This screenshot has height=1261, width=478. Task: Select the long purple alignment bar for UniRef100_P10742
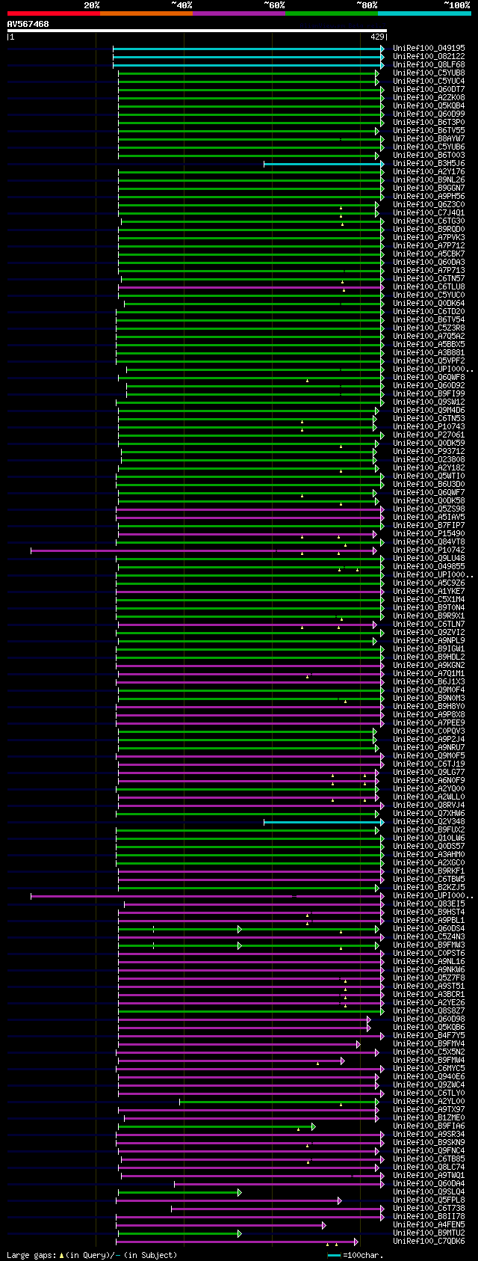204,550
